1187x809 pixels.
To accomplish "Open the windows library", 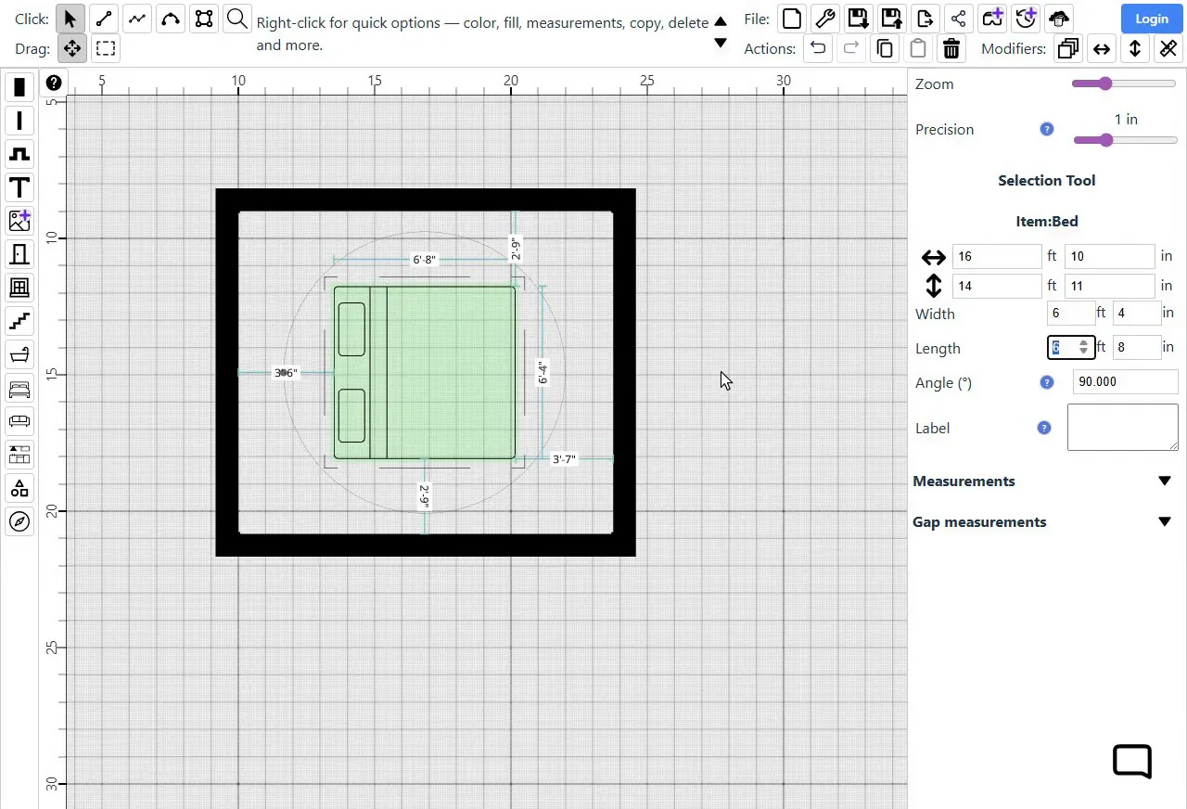I will point(19,288).
